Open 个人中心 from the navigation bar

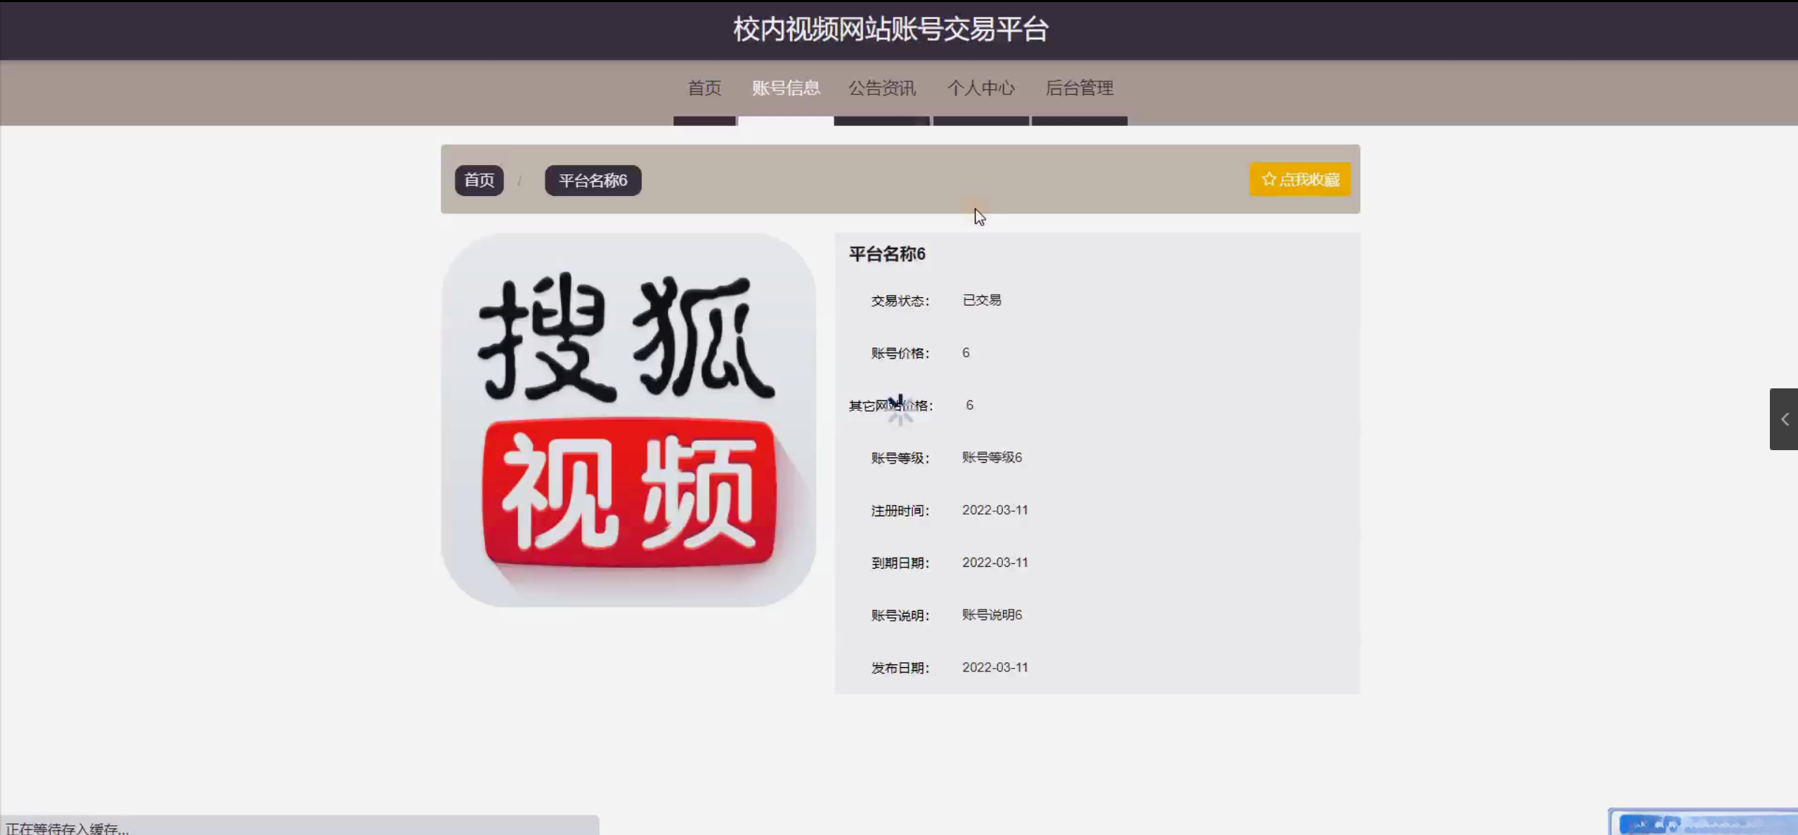(x=981, y=88)
